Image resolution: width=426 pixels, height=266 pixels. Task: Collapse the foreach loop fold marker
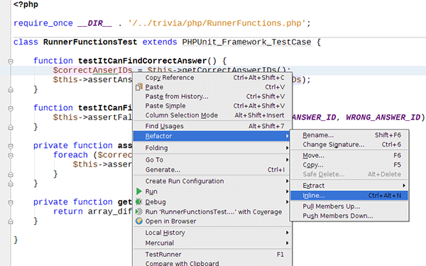click(x=11, y=156)
